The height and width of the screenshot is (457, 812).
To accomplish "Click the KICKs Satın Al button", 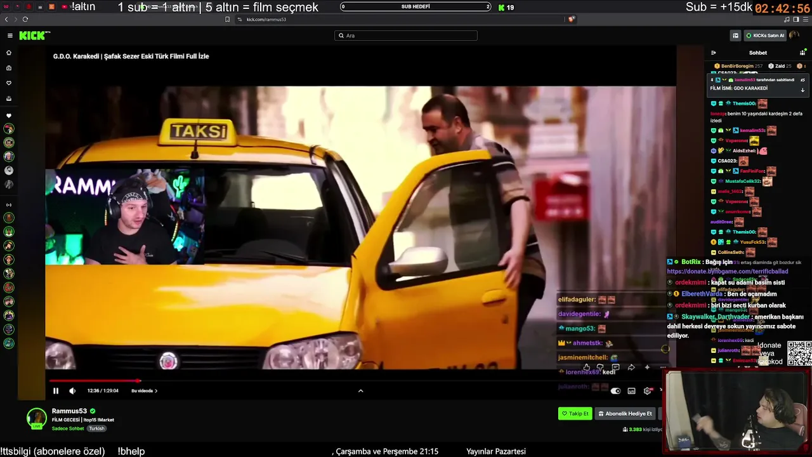I will [764, 36].
